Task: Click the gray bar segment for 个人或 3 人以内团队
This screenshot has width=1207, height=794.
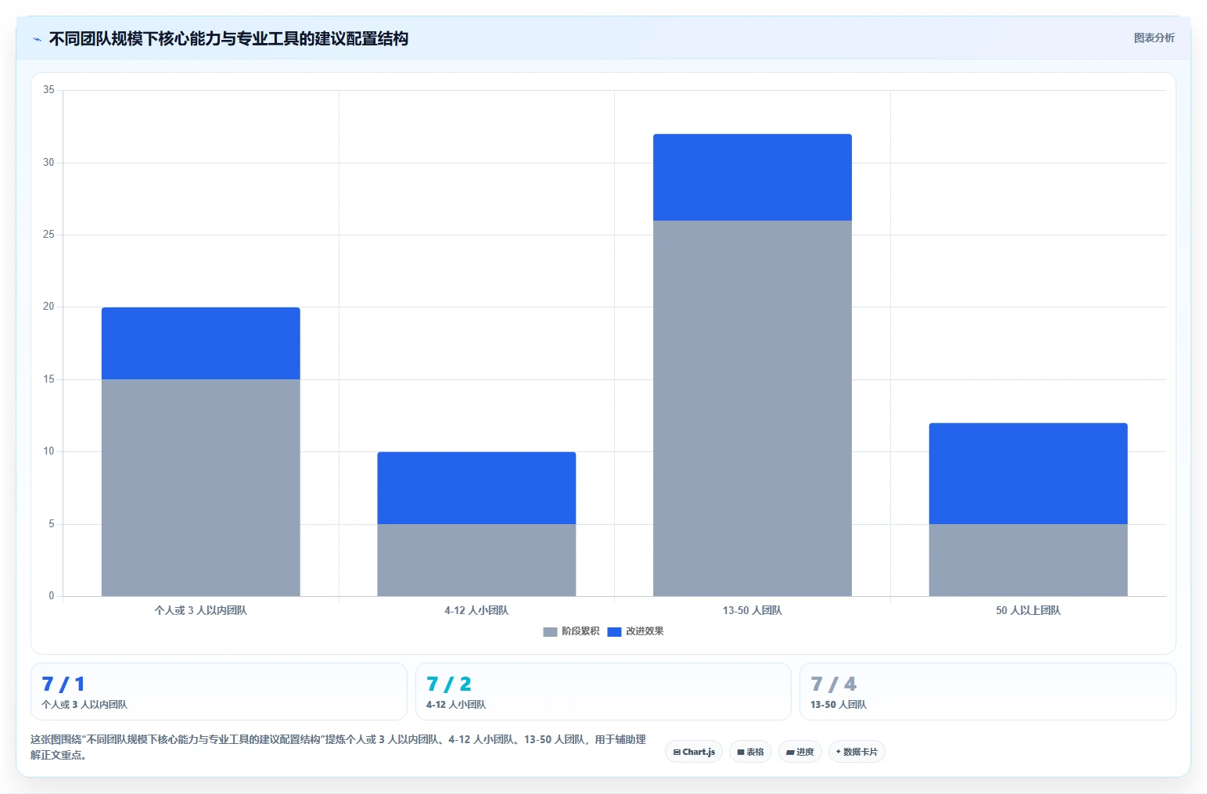Action: (x=201, y=488)
